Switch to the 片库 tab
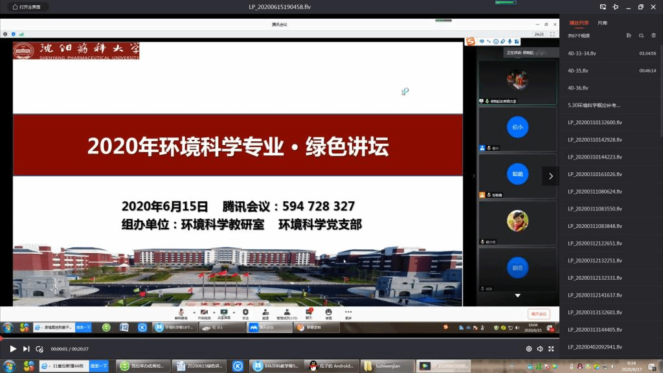The width and height of the screenshot is (663, 373). (x=603, y=23)
